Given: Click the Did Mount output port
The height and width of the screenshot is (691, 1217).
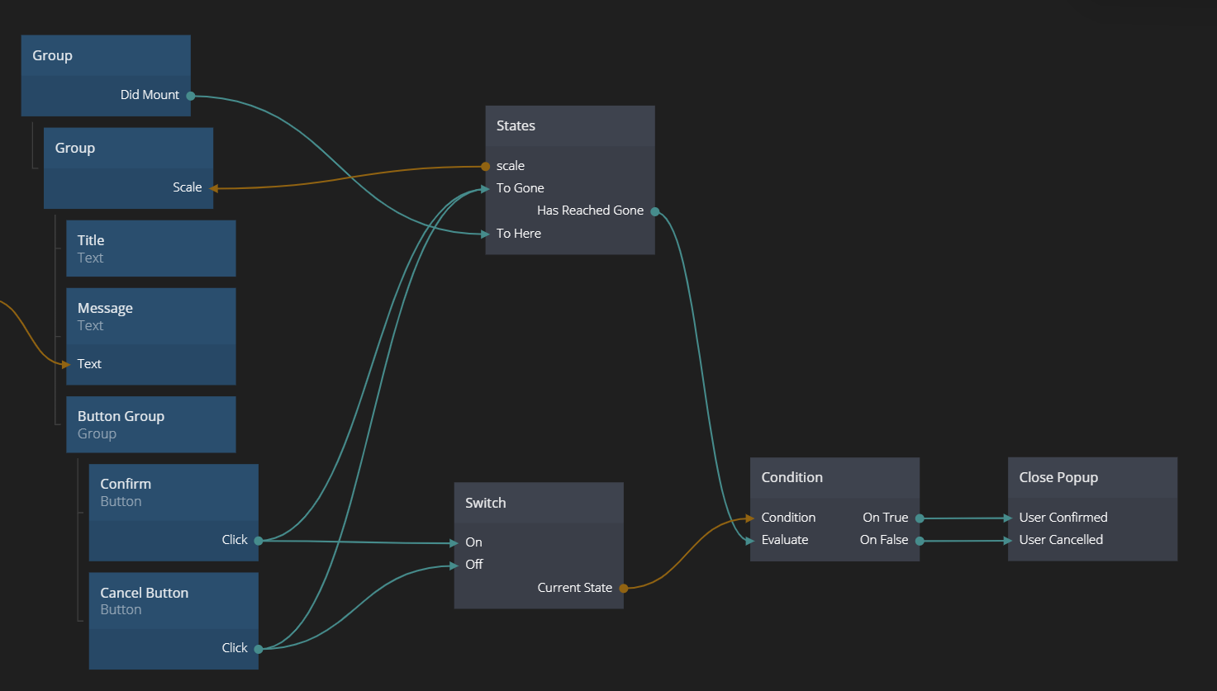Looking at the screenshot, I should click(x=190, y=96).
